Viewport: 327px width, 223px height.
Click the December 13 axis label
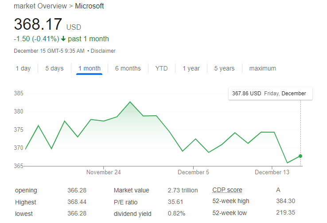click(x=272, y=172)
